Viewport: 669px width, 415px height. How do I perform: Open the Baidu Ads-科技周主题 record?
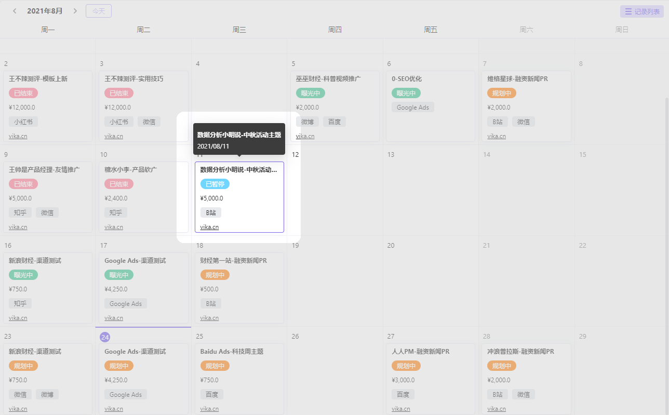pyautogui.click(x=232, y=352)
